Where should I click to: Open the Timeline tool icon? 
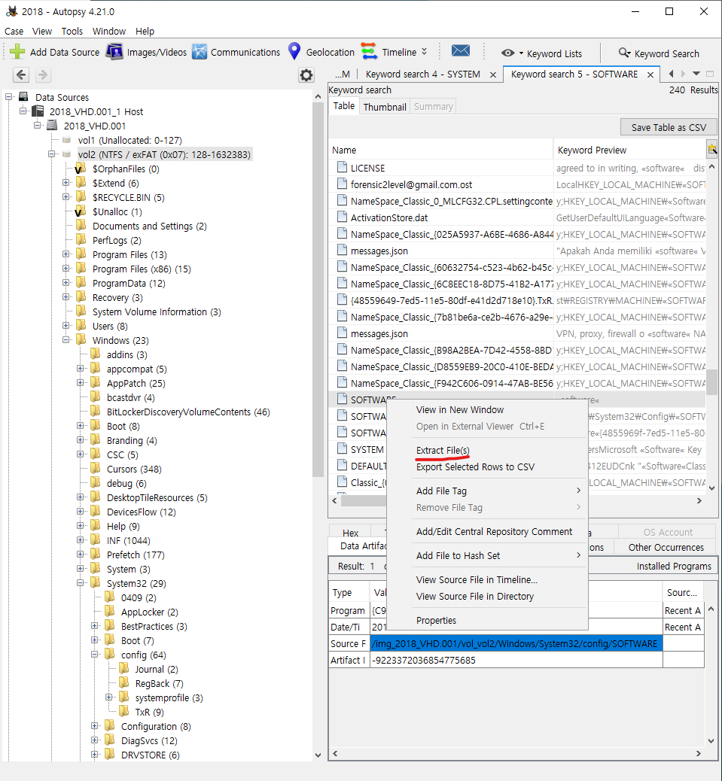click(369, 51)
